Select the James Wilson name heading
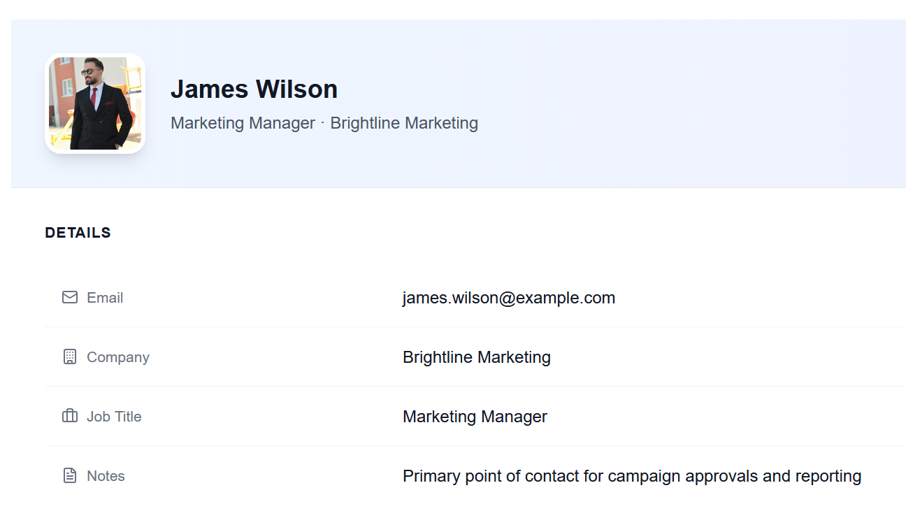 [x=254, y=89]
